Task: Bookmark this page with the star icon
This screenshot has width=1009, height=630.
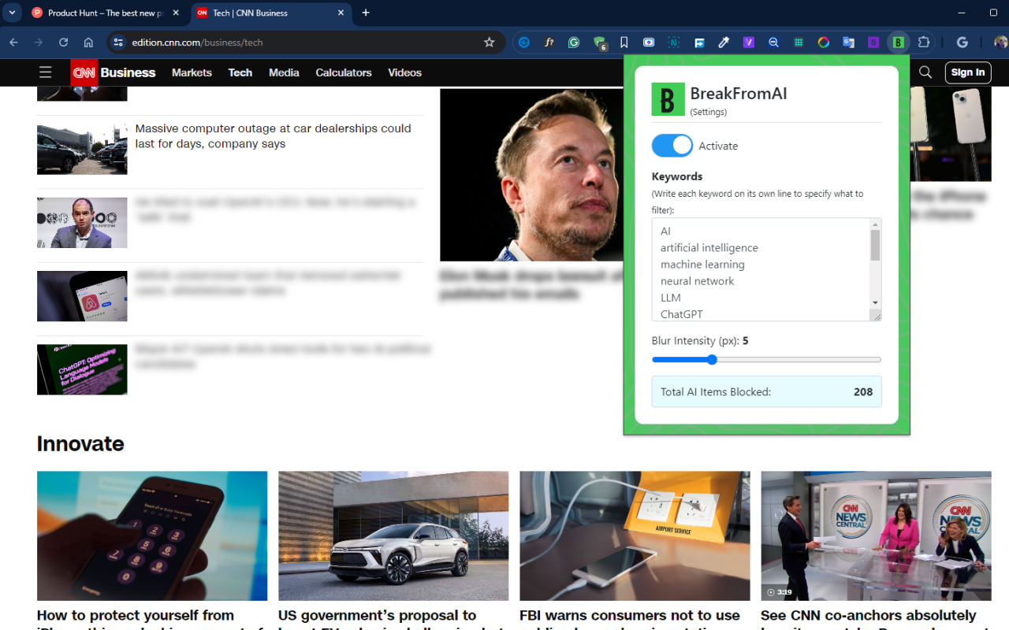Action: pos(490,43)
